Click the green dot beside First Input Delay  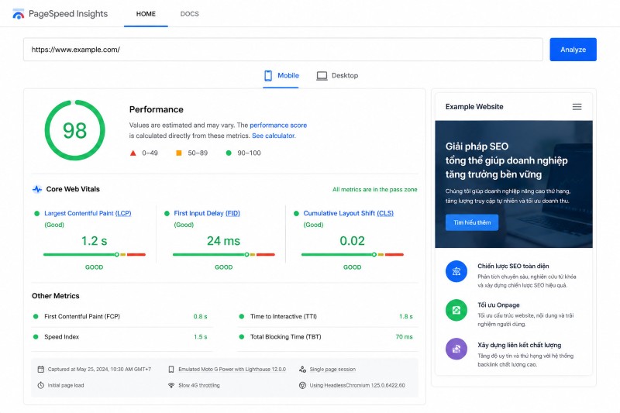click(167, 213)
